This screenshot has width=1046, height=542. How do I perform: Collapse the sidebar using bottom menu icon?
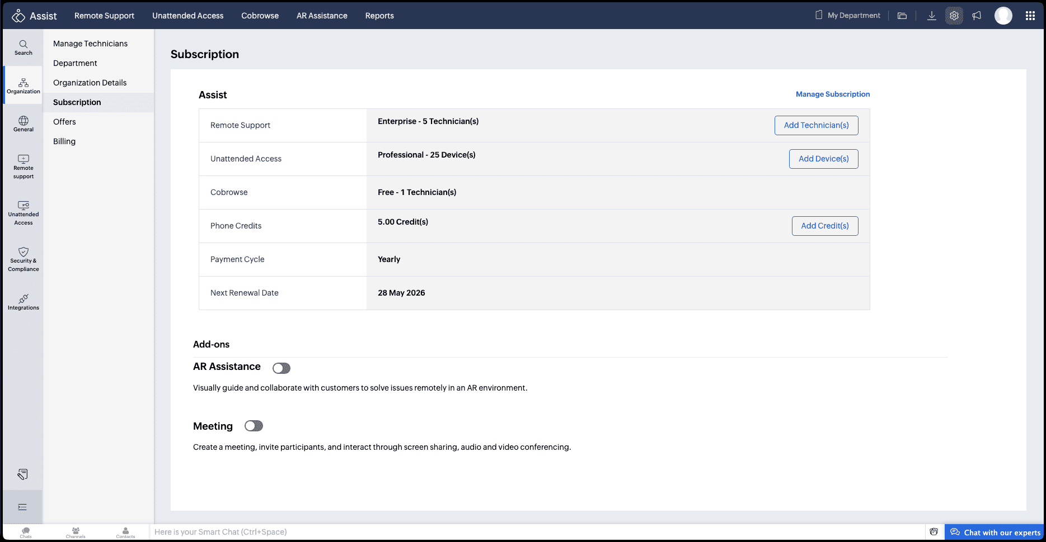pos(22,507)
